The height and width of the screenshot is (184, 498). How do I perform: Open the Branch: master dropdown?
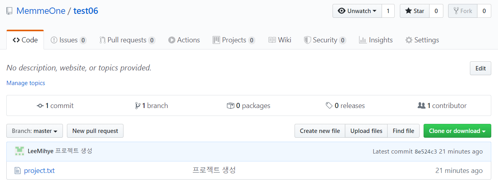pos(35,131)
